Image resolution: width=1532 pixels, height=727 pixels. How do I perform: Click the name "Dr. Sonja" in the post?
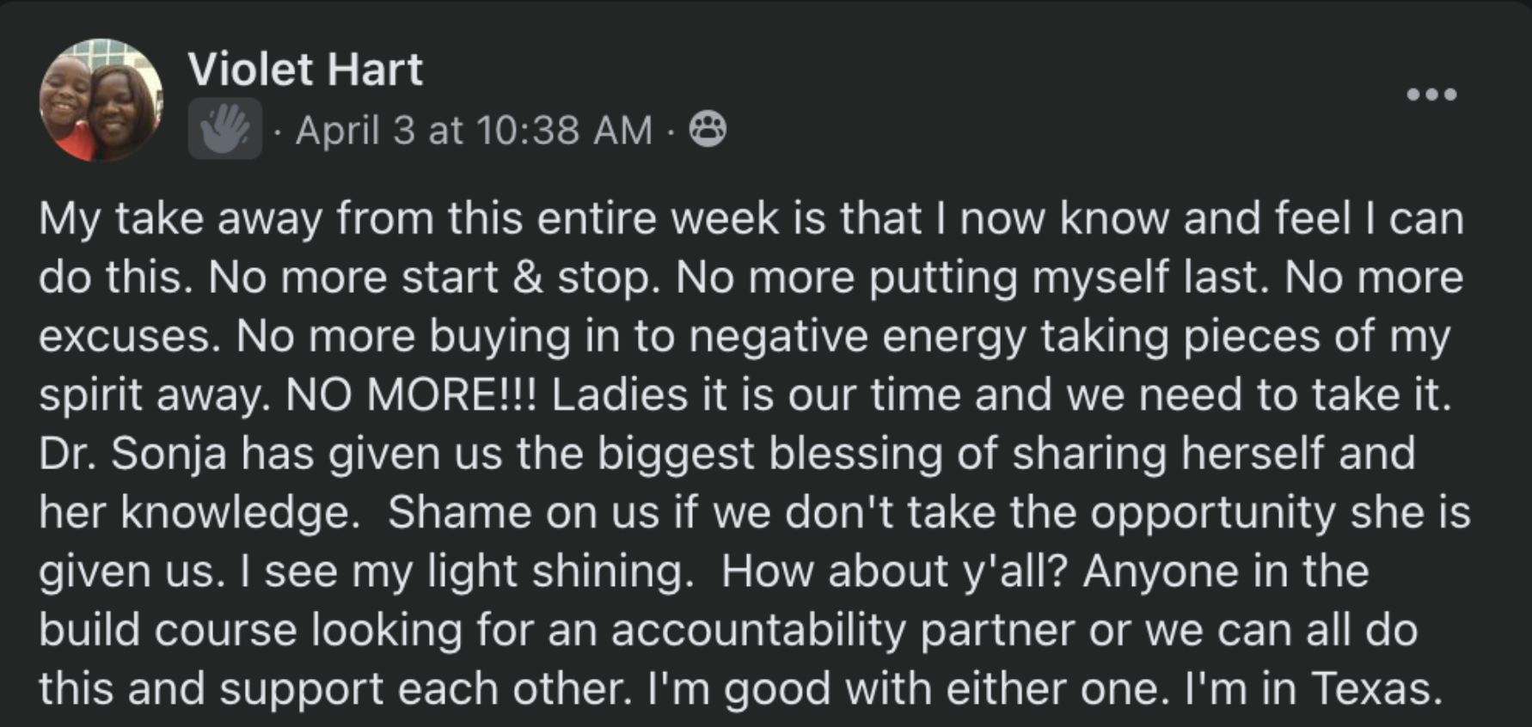coord(132,454)
